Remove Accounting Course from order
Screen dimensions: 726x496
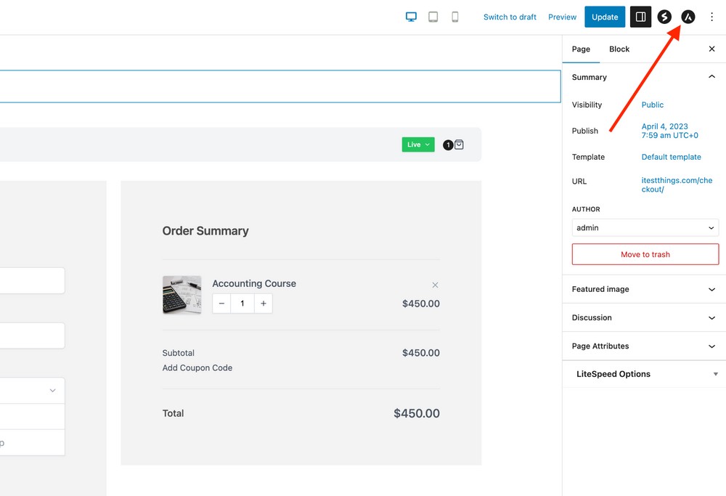click(435, 285)
